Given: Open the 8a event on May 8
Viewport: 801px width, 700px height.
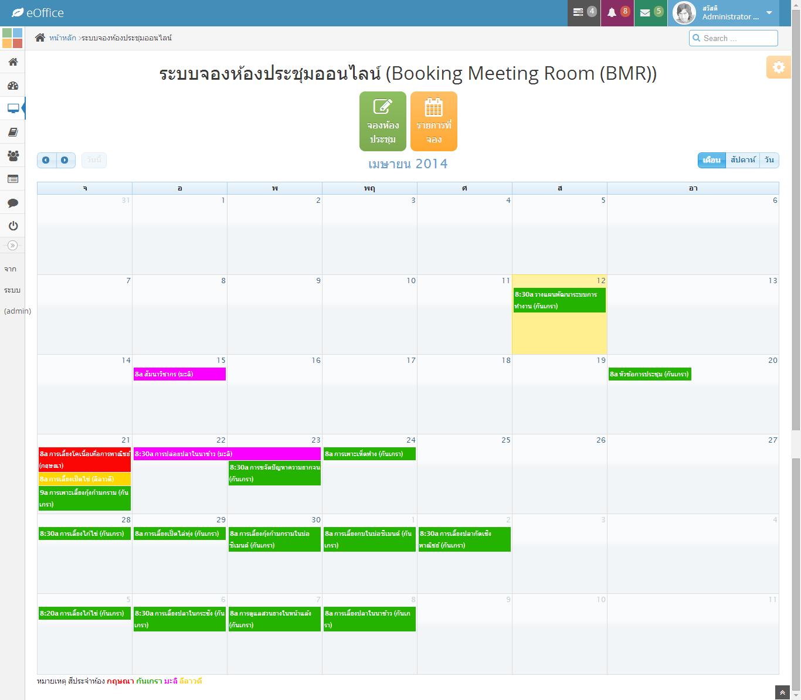Looking at the screenshot, I should click(369, 619).
